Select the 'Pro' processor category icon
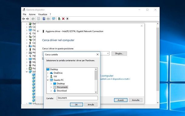 click(x=30, y=68)
